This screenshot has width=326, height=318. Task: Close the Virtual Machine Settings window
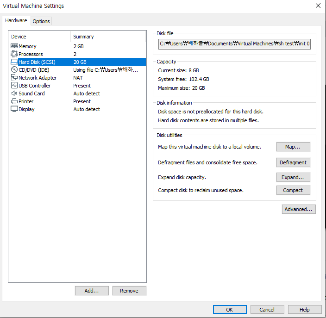[318, 6]
